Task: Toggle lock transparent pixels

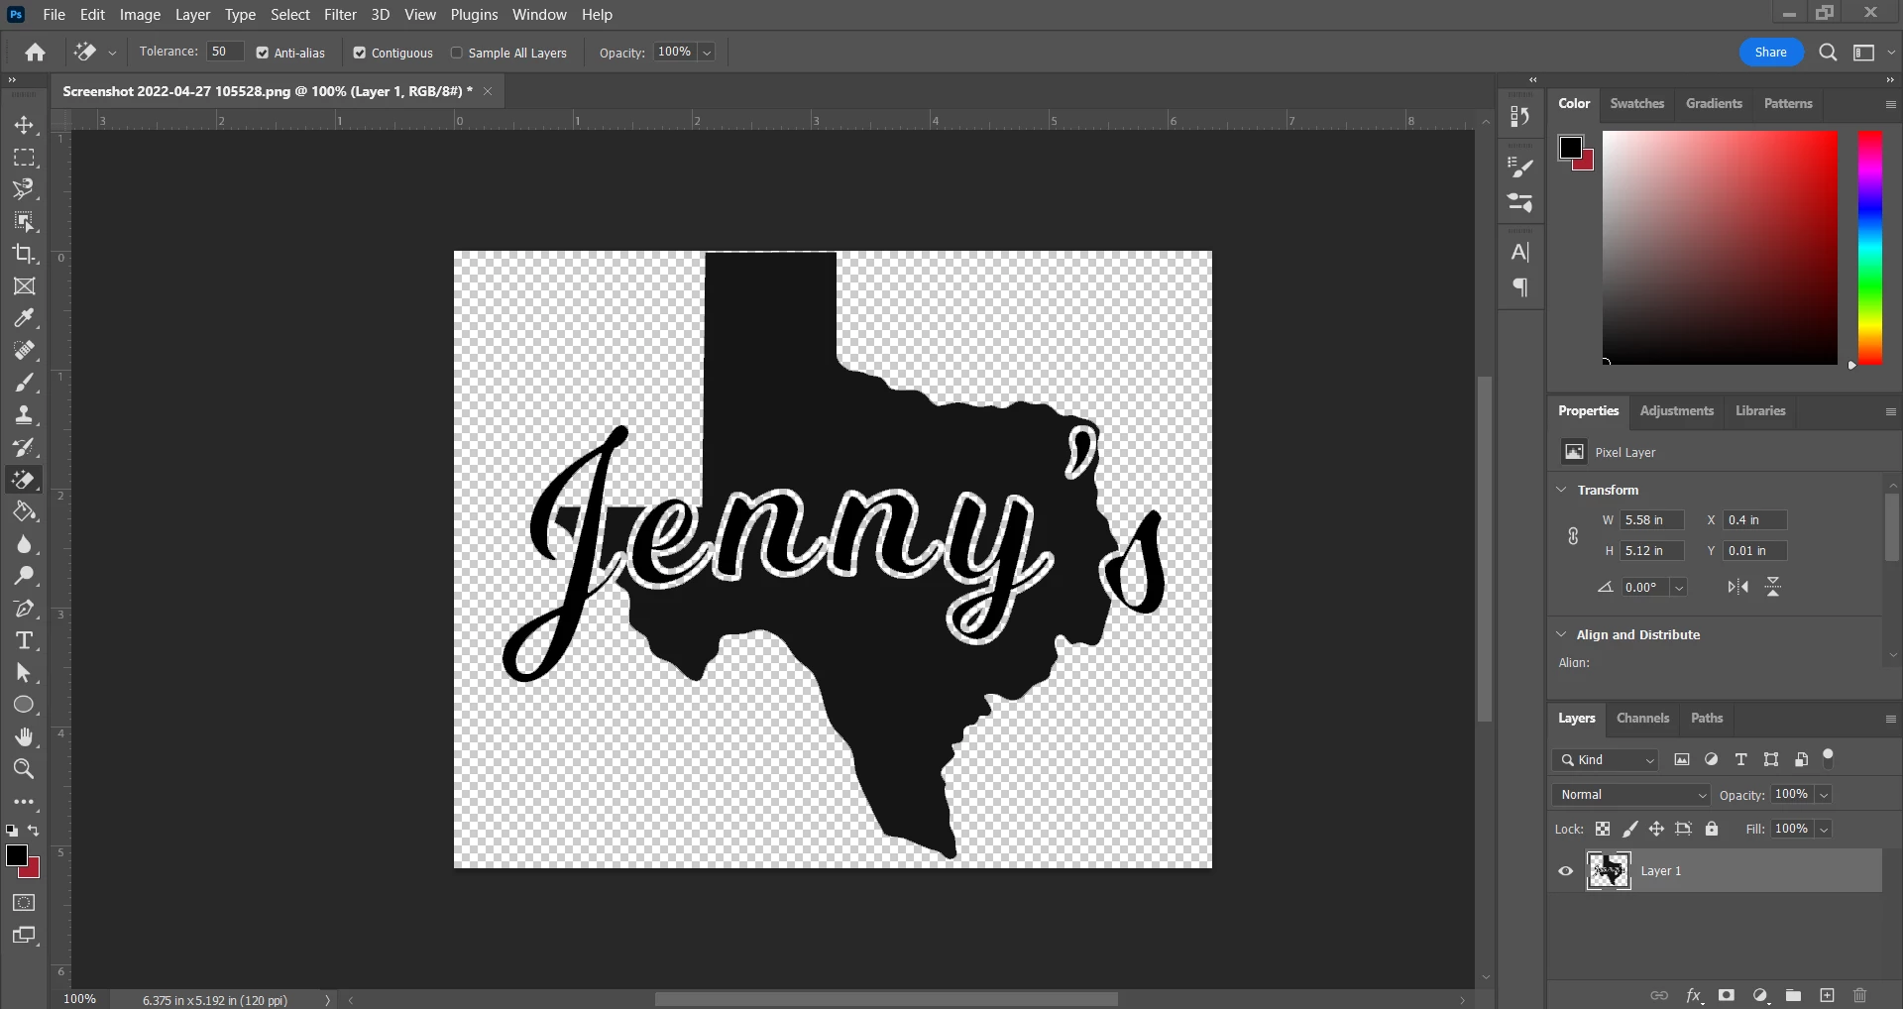Action: tap(1603, 829)
